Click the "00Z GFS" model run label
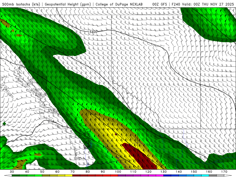 pos(160,4)
